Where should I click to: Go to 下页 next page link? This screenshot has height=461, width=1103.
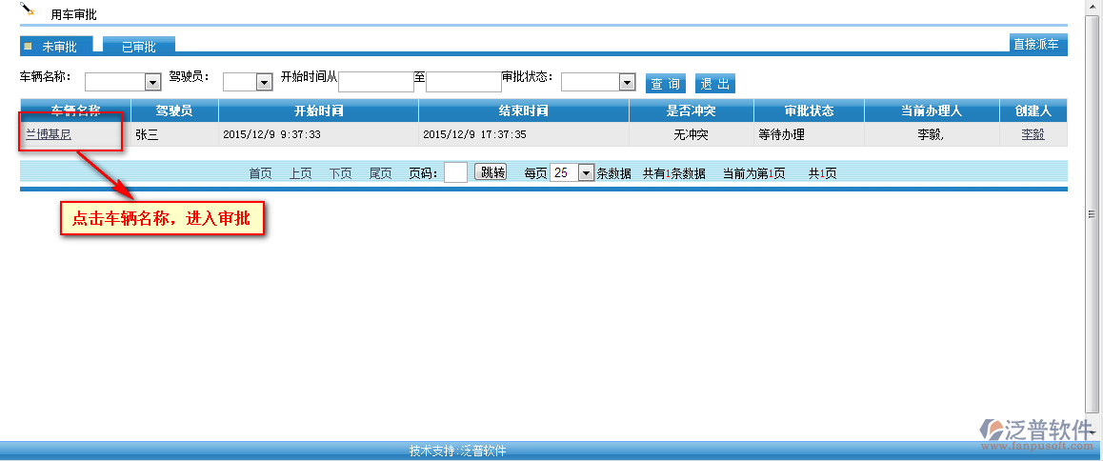tap(341, 173)
